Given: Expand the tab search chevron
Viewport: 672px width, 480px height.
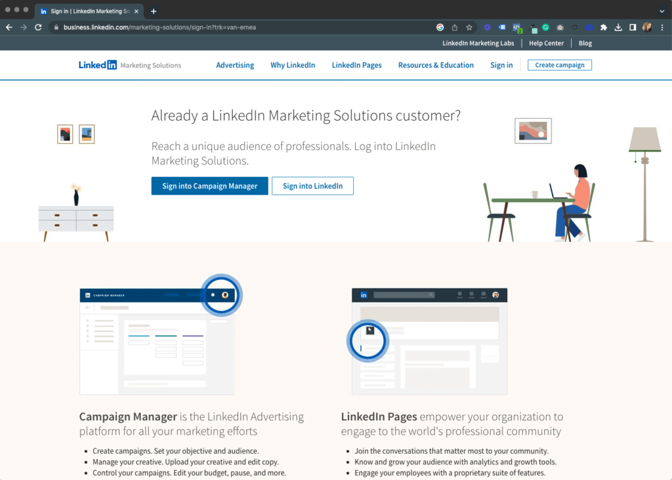Looking at the screenshot, I should (x=661, y=12).
